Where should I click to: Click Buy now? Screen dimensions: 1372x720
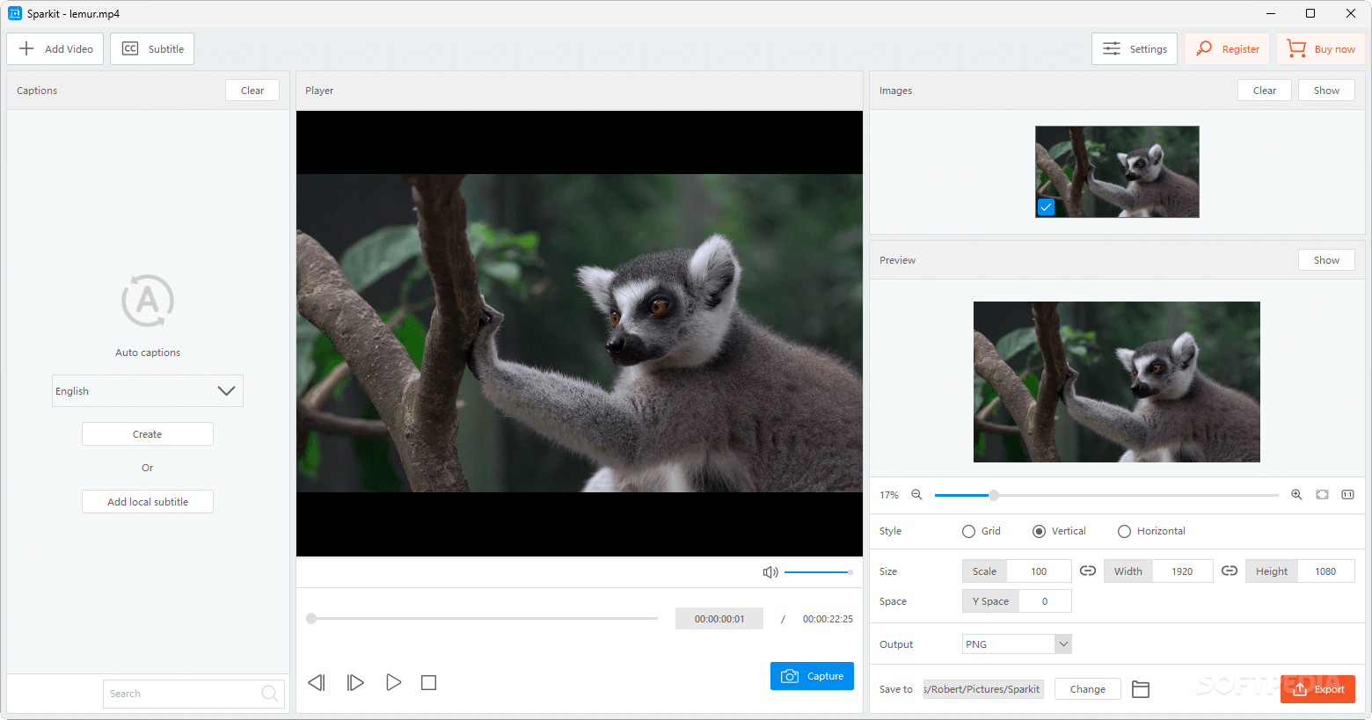coord(1320,49)
